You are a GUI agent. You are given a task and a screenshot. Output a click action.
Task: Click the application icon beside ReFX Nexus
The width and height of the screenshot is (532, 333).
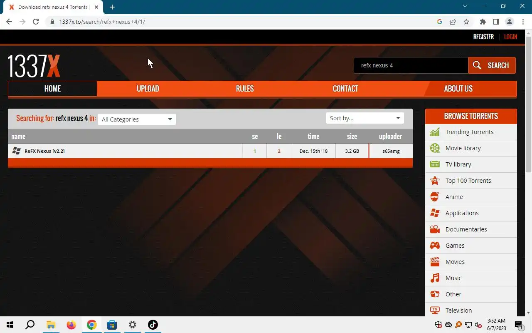click(16, 151)
